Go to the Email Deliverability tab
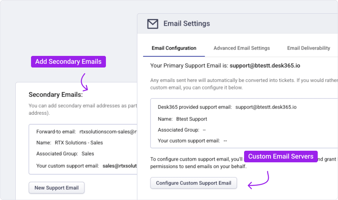Viewport: 338px width, 200px height. pyautogui.click(x=309, y=48)
